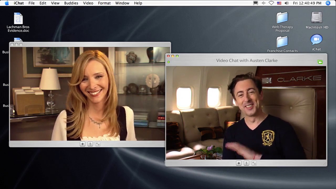The image size is (336, 189).
Task: Select Lachman Bros Evidence.doc file
Action: (18, 19)
